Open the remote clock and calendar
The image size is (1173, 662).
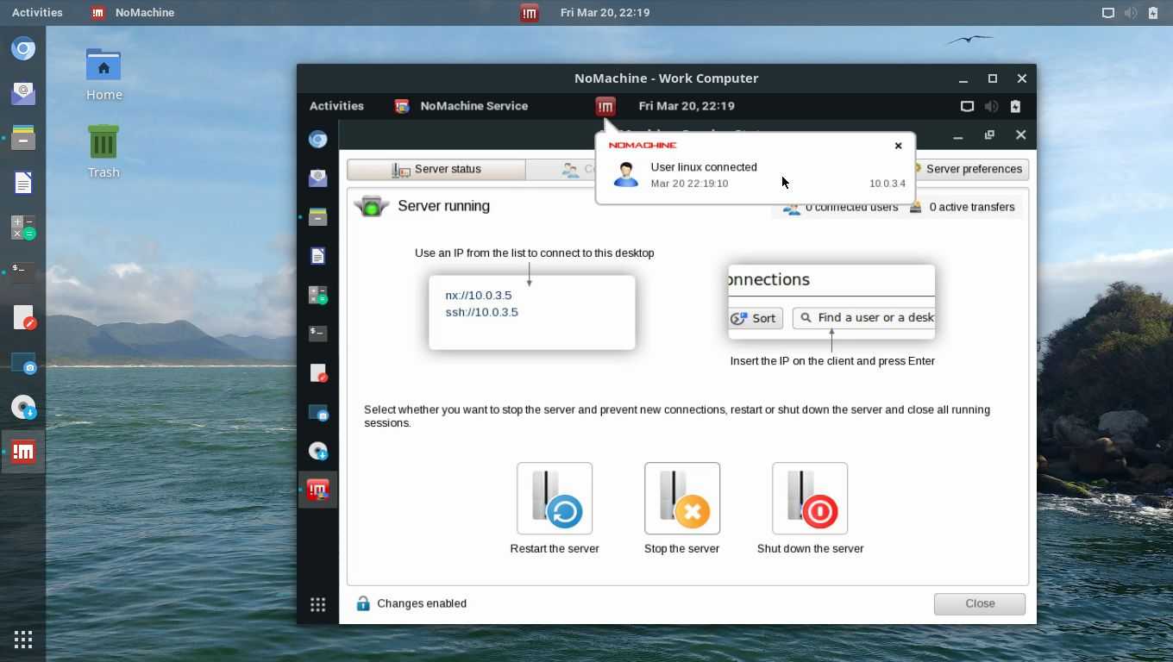click(687, 106)
